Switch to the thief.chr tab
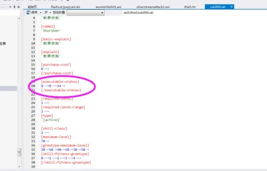 (x=190, y=7)
